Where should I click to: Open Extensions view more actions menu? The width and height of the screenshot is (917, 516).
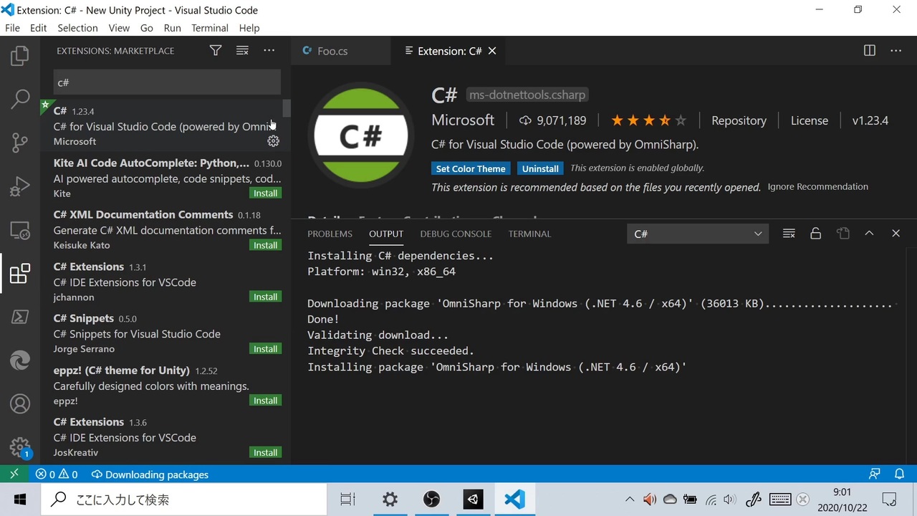(269, 51)
